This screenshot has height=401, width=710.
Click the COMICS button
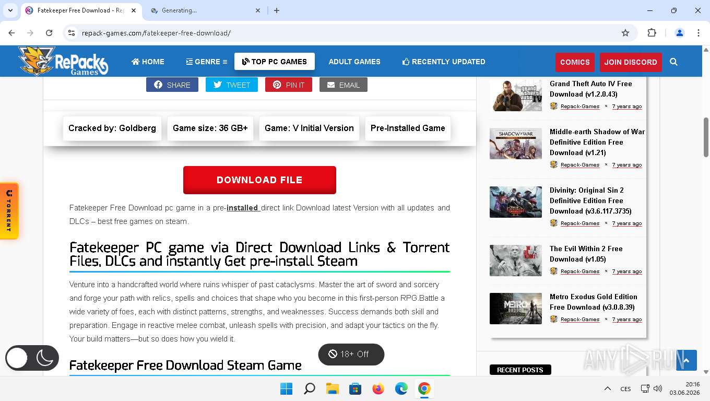(x=575, y=62)
